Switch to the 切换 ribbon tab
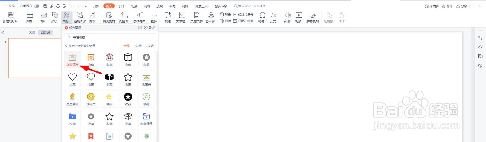This screenshot has width=486, height=142. (x=134, y=6)
